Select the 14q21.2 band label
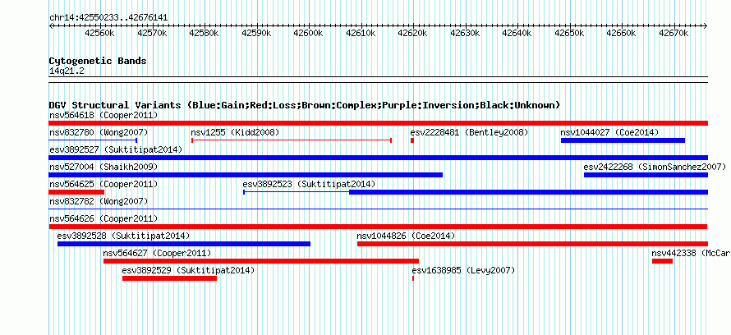 click(x=67, y=71)
